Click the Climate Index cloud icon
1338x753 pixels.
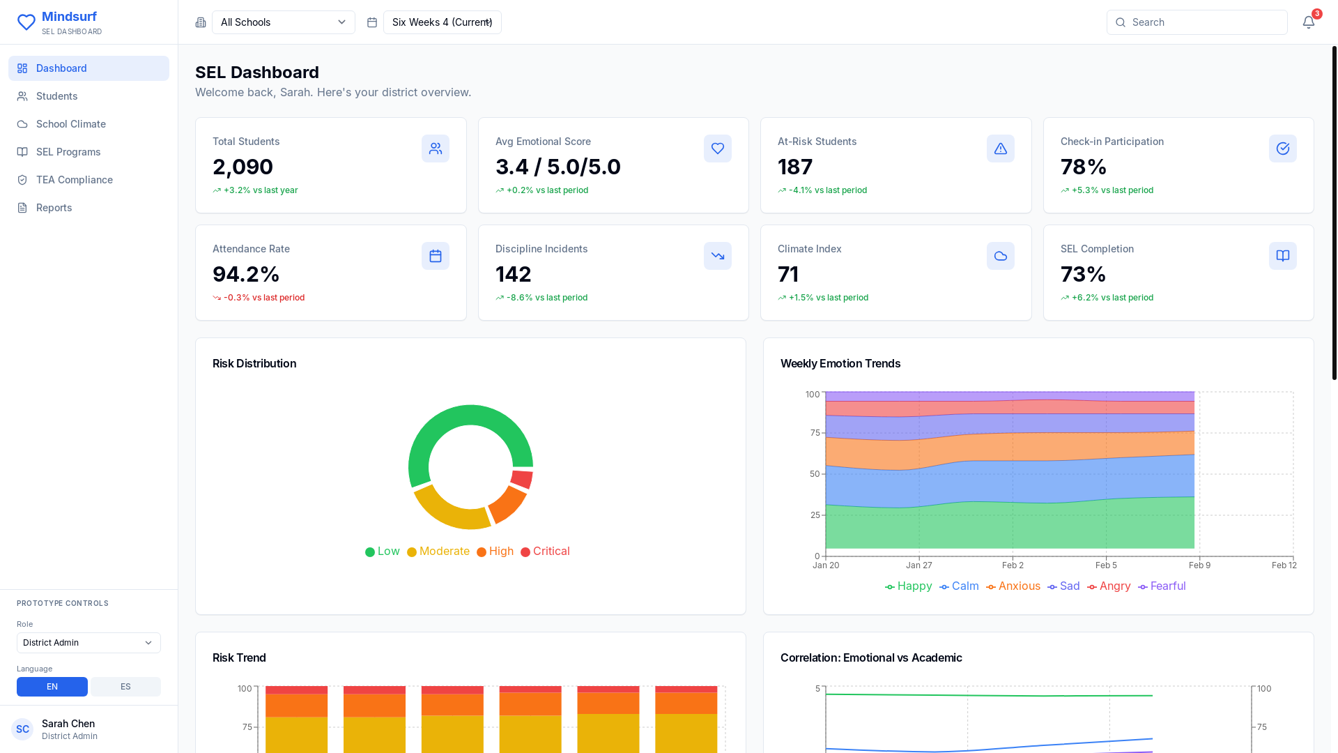[1000, 256]
